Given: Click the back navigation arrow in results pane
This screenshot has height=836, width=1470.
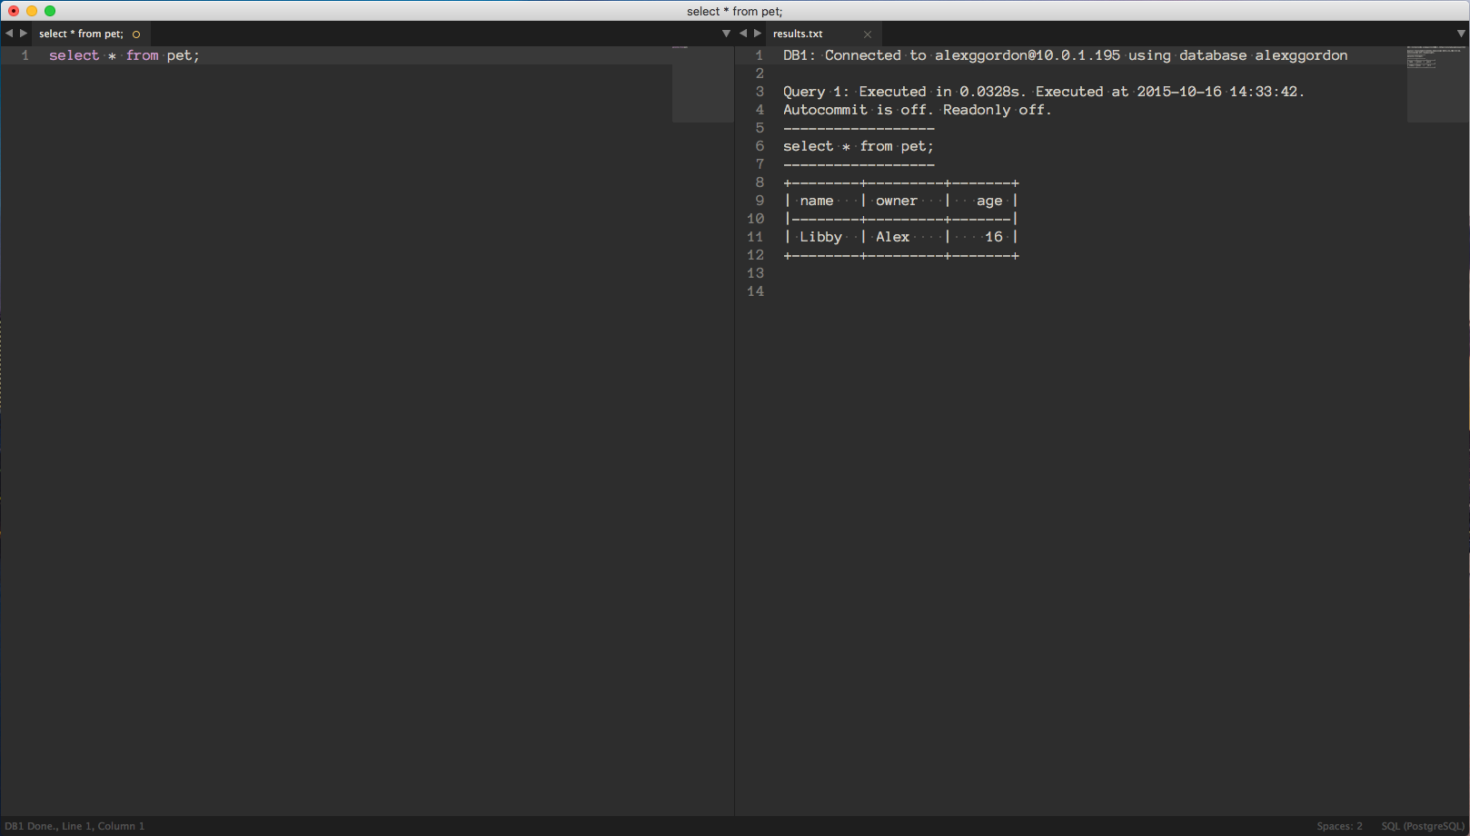Looking at the screenshot, I should [x=743, y=33].
